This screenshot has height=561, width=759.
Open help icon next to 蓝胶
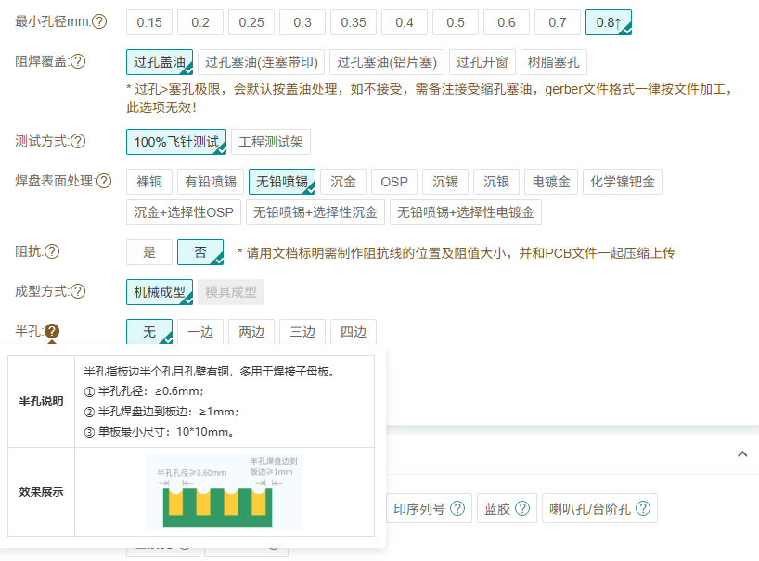[x=522, y=508]
